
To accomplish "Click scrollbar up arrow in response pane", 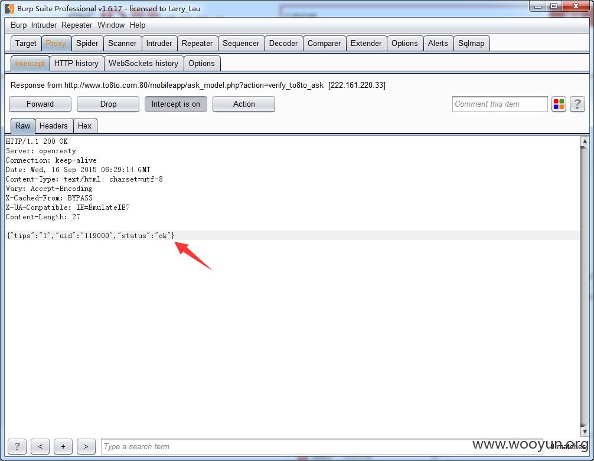I will pos(585,141).
